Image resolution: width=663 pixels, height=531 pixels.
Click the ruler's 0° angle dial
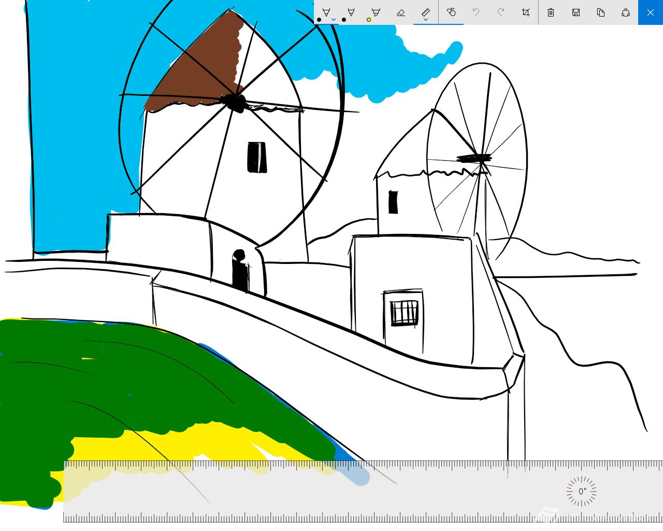[x=582, y=491]
